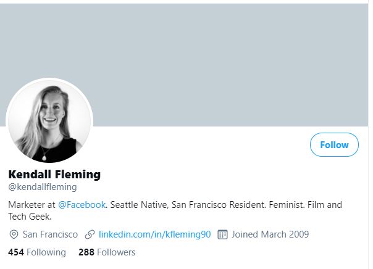Open Kendall Fleming's profile photo
This screenshot has width=373, height=269.
49,122
